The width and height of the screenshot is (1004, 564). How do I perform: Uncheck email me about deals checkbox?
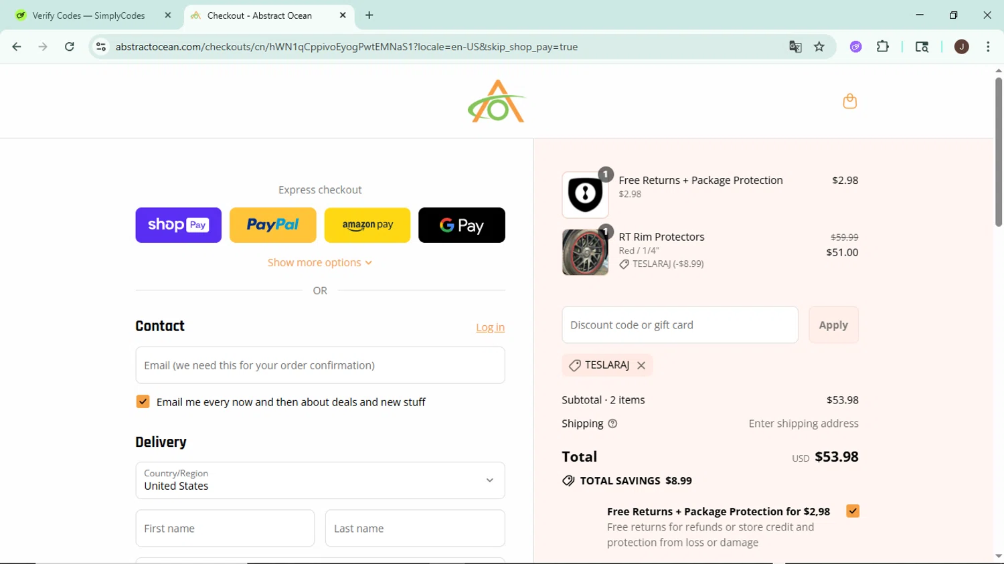143,401
